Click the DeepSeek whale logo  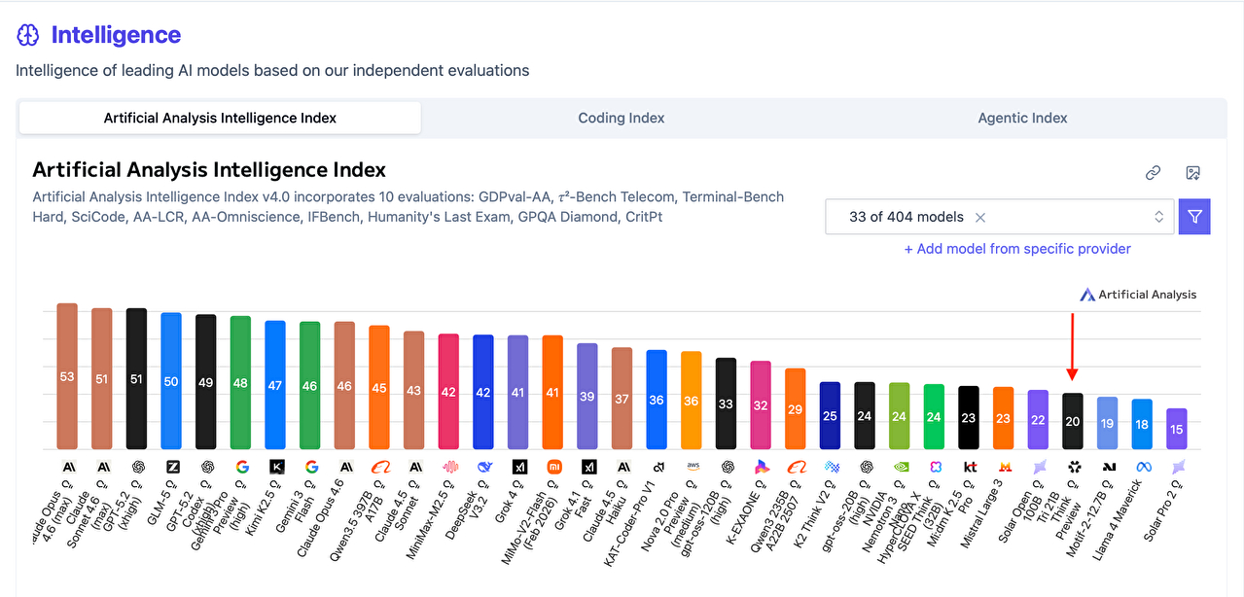coord(483,467)
